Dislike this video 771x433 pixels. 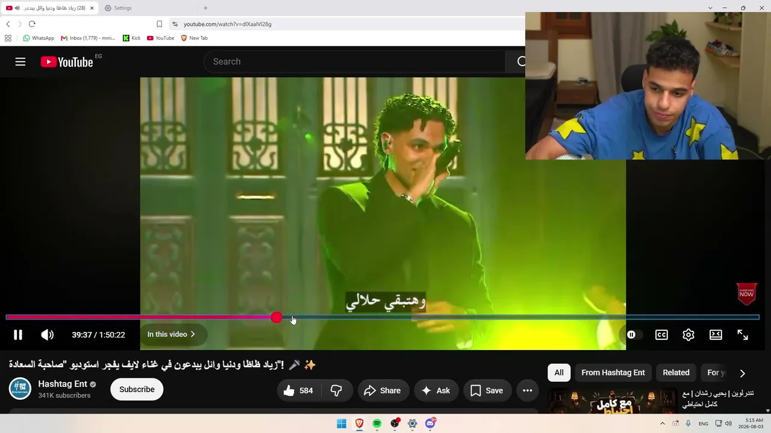tap(336, 390)
